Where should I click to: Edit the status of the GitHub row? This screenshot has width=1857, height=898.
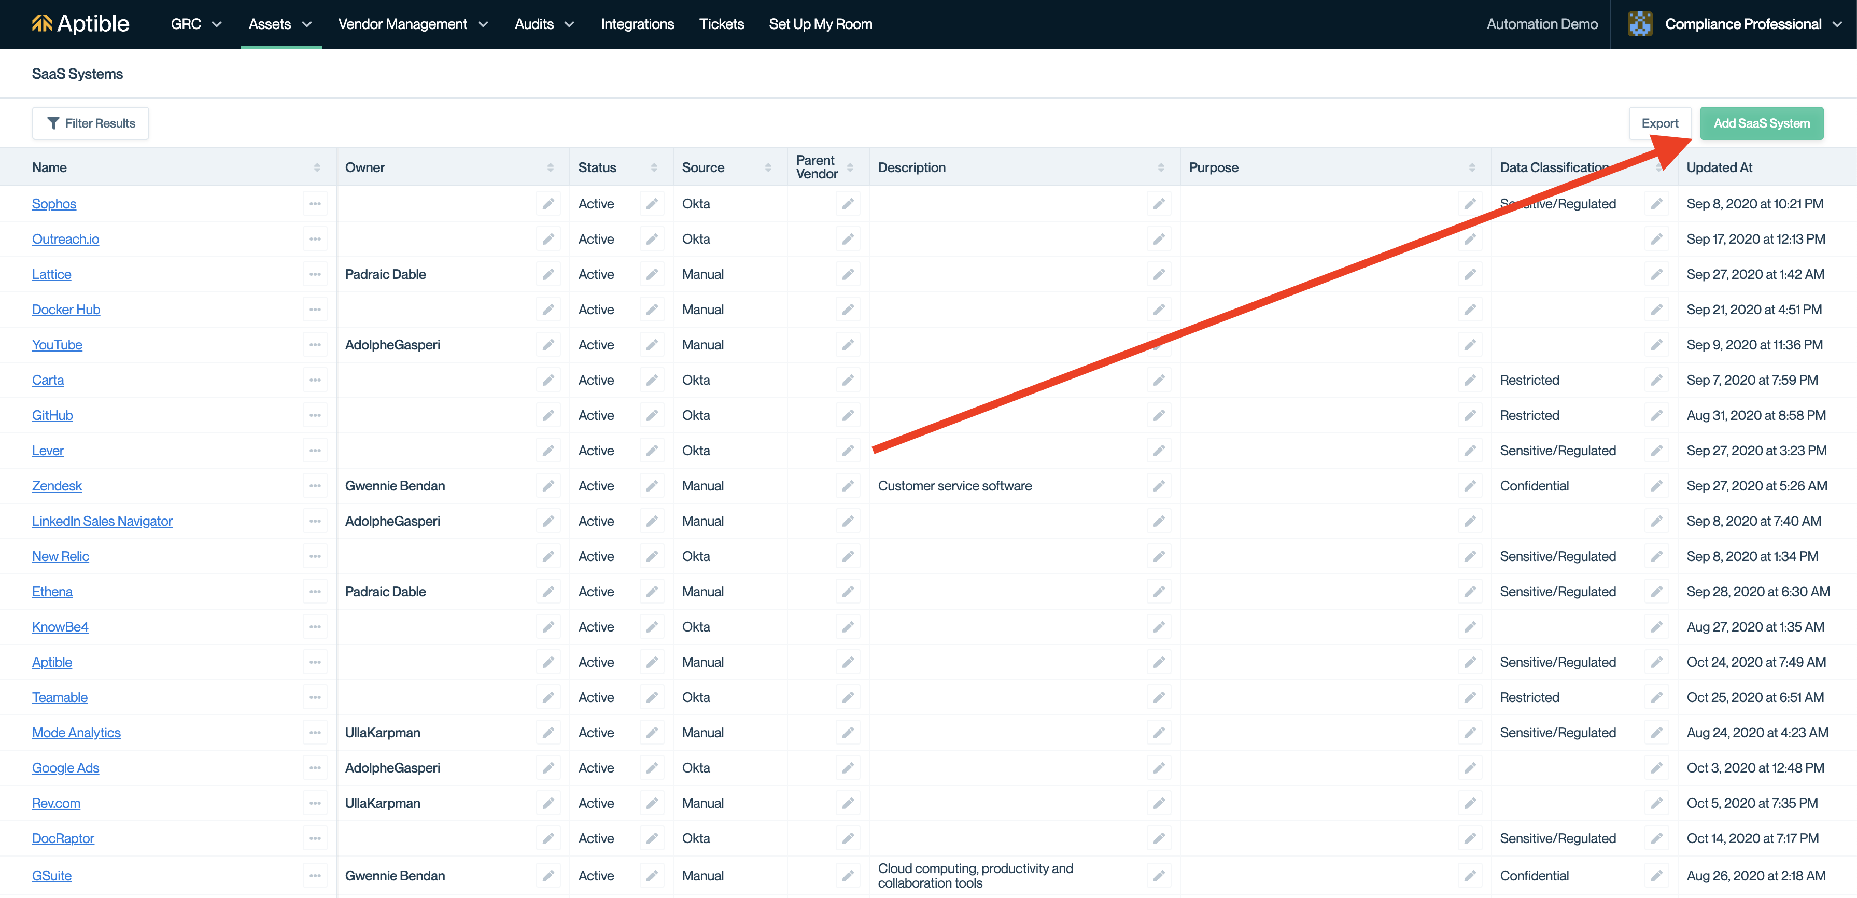[x=652, y=416]
